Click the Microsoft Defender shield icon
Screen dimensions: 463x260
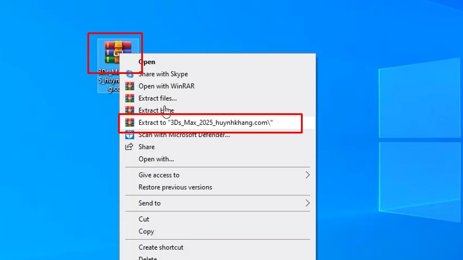(130, 135)
